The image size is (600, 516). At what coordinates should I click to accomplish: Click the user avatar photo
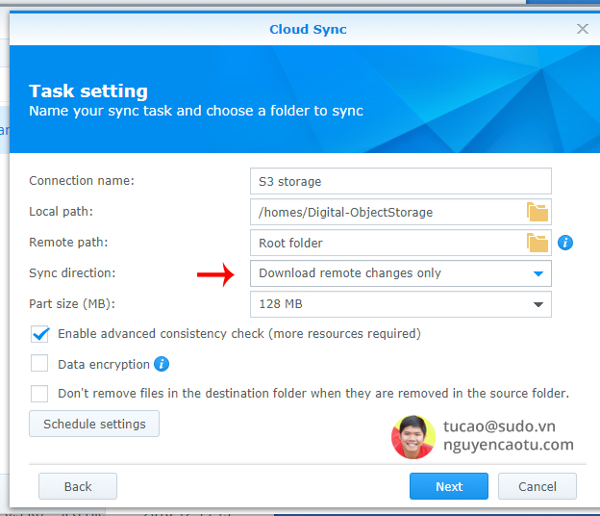[413, 437]
